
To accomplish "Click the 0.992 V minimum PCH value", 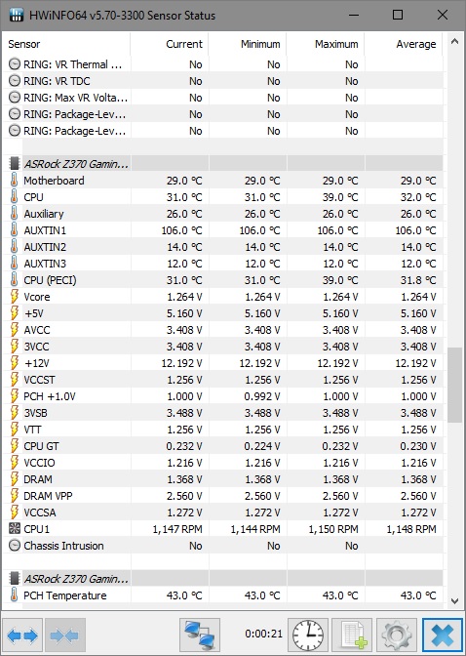I will (x=262, y=396).
